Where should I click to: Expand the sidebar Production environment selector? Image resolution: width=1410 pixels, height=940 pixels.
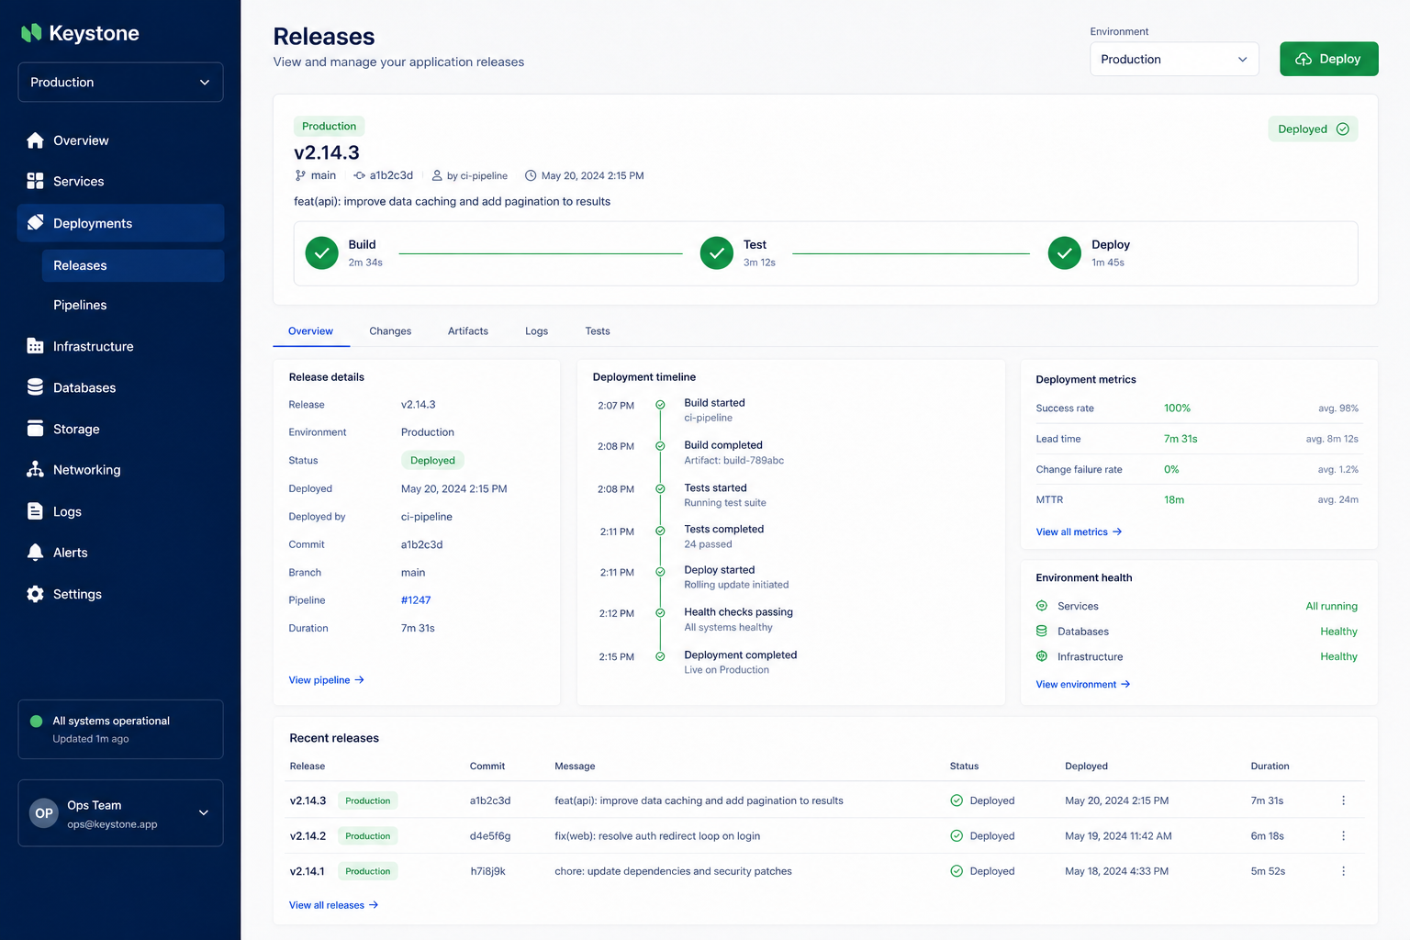pyautogui.click(x=120, y=83)
